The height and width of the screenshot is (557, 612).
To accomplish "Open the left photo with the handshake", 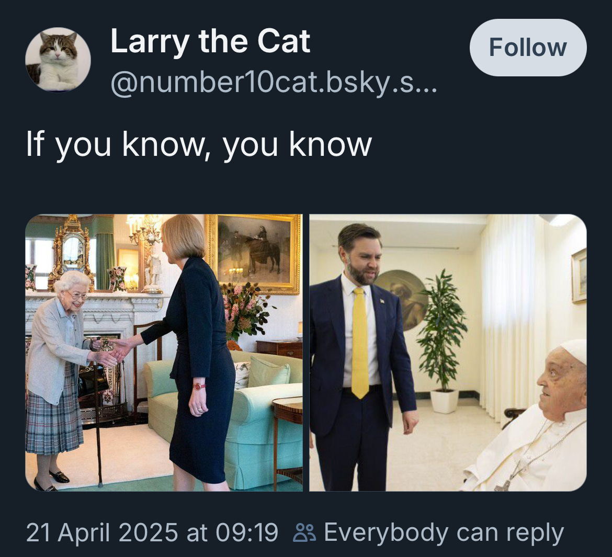I will [x=164, y=353].
